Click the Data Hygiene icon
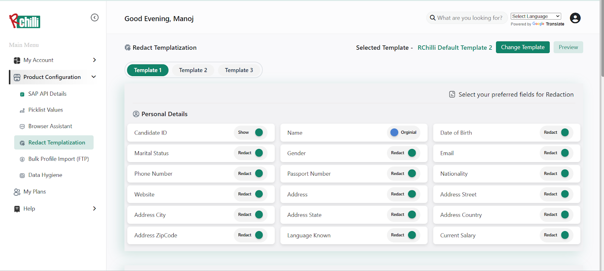The image size is (604, 271). pos(22,175)
